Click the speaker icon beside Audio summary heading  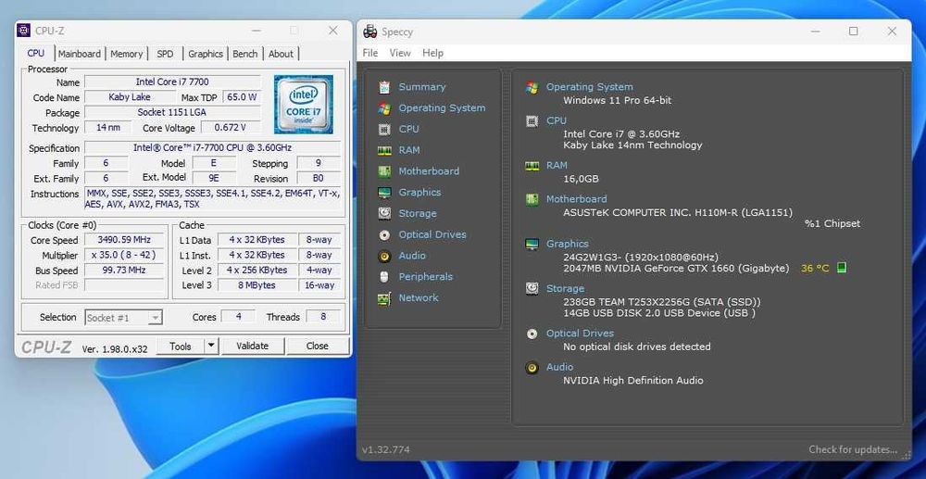pos(532,368)
